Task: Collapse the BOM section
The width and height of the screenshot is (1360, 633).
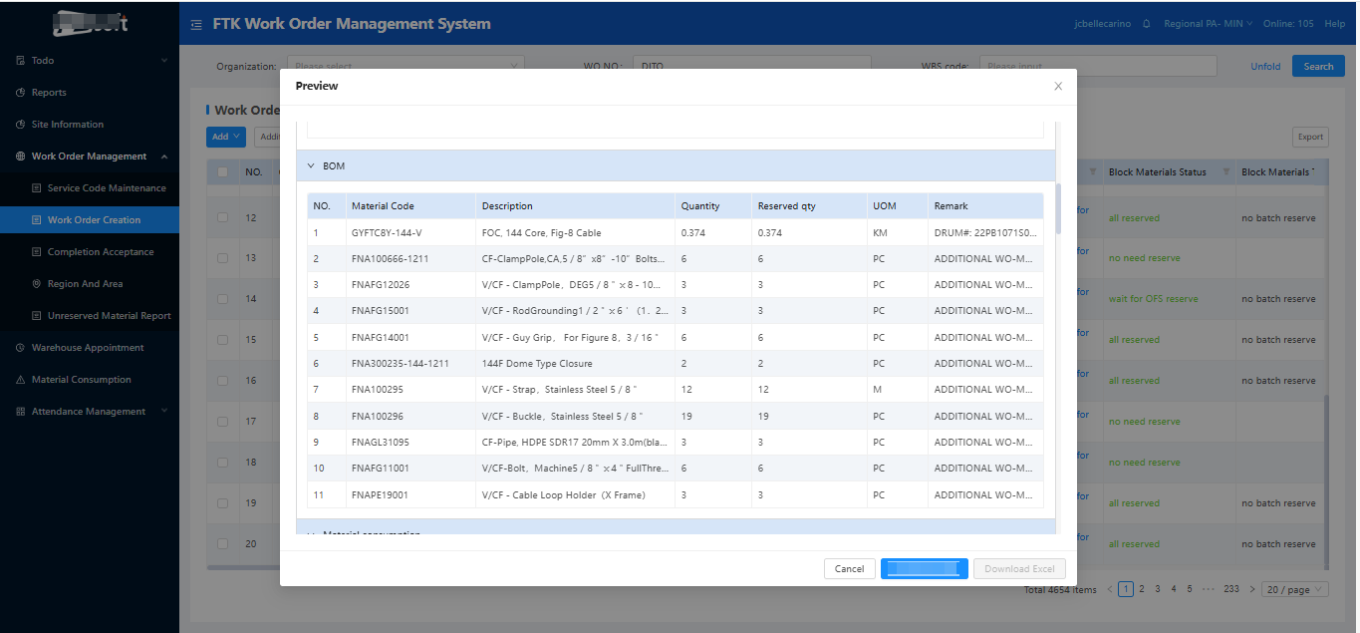Action: (311, 165)
